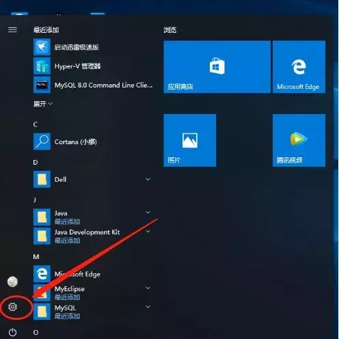339x339 pixels.
Task: Click the letter J section header
Action: [x=35, y=200]
